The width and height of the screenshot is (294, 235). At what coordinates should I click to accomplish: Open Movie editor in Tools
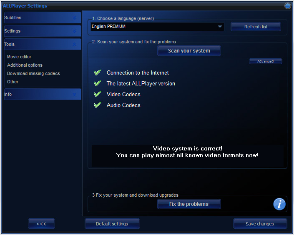pyautogui.click(x=19, y=57)
